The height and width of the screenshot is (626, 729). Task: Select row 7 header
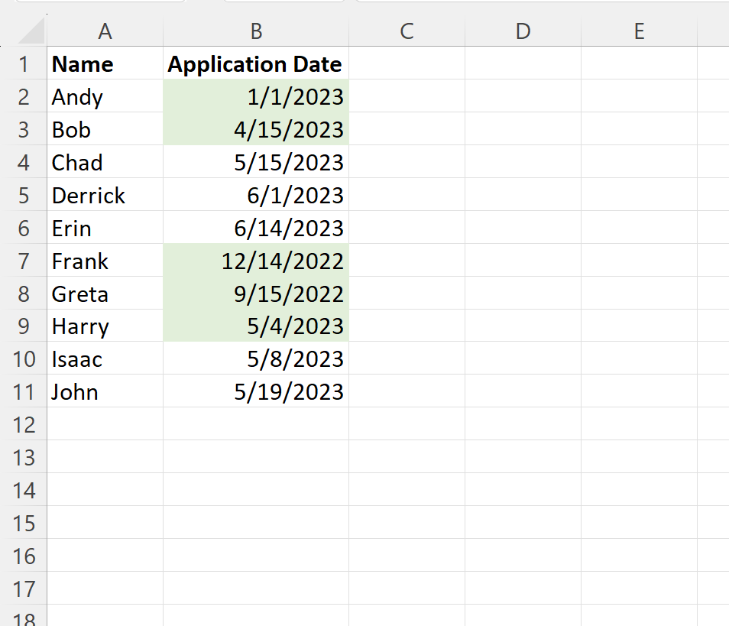[x=24, y=261]
